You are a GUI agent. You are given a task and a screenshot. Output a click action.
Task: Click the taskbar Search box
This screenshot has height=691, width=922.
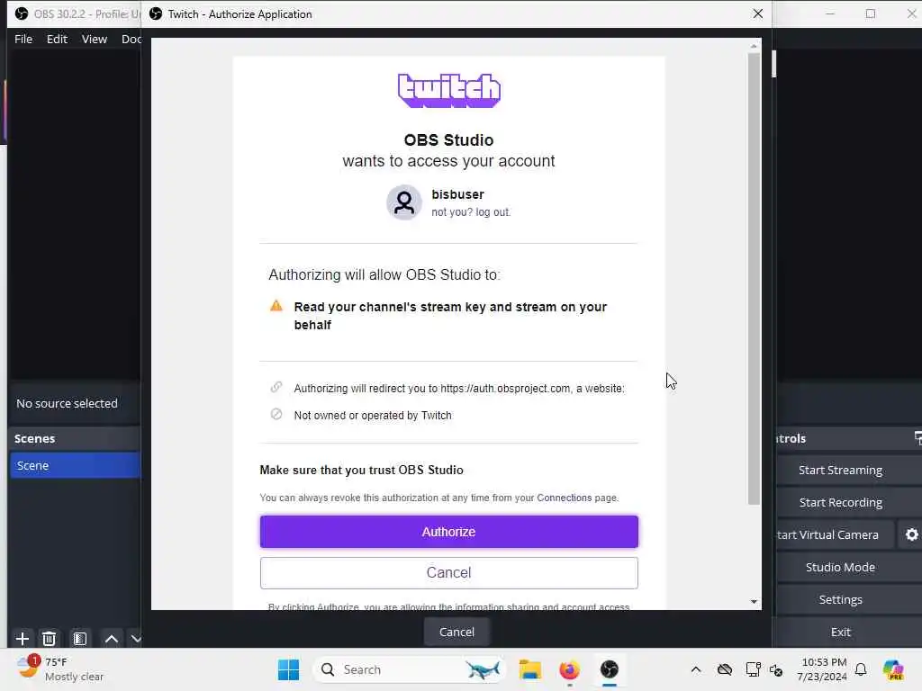pyautogui.click(x=411, y=669)
